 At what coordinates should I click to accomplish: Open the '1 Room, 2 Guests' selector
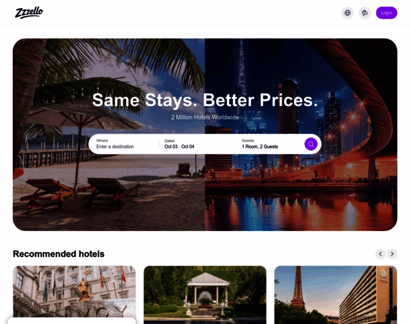271,144
